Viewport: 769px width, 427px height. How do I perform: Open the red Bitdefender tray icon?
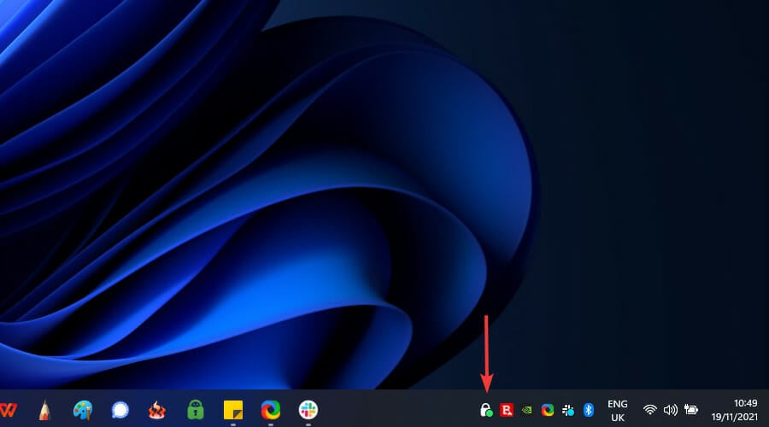click(506, 410)
